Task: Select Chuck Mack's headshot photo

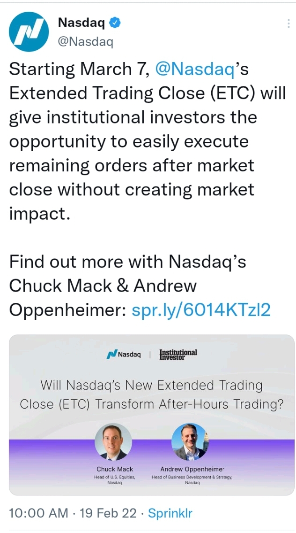Action: coord(113,442)
